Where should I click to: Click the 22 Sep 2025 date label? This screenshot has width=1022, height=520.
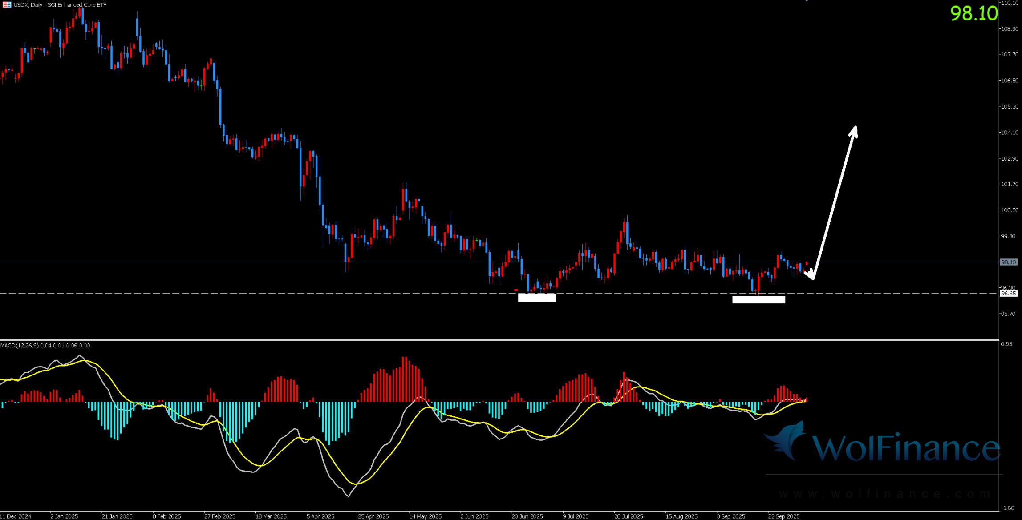pos(783,516)
